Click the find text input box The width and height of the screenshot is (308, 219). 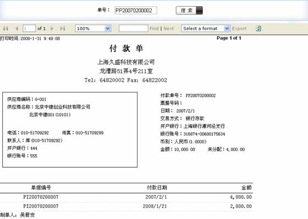click(133, 28)
